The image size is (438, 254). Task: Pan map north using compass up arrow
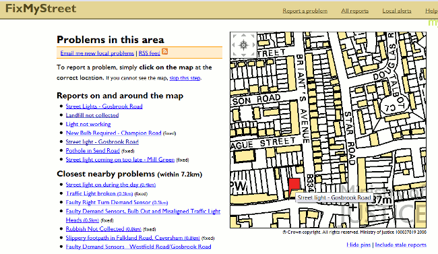pyautogui.click(x=243, y=36)
